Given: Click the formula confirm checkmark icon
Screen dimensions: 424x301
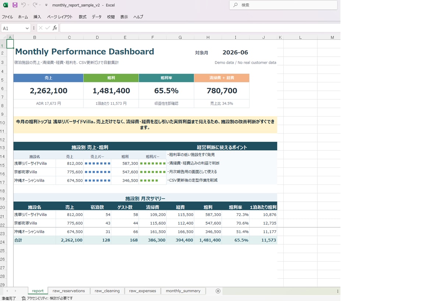Looking at the screenshot, I should click(47, 28).
